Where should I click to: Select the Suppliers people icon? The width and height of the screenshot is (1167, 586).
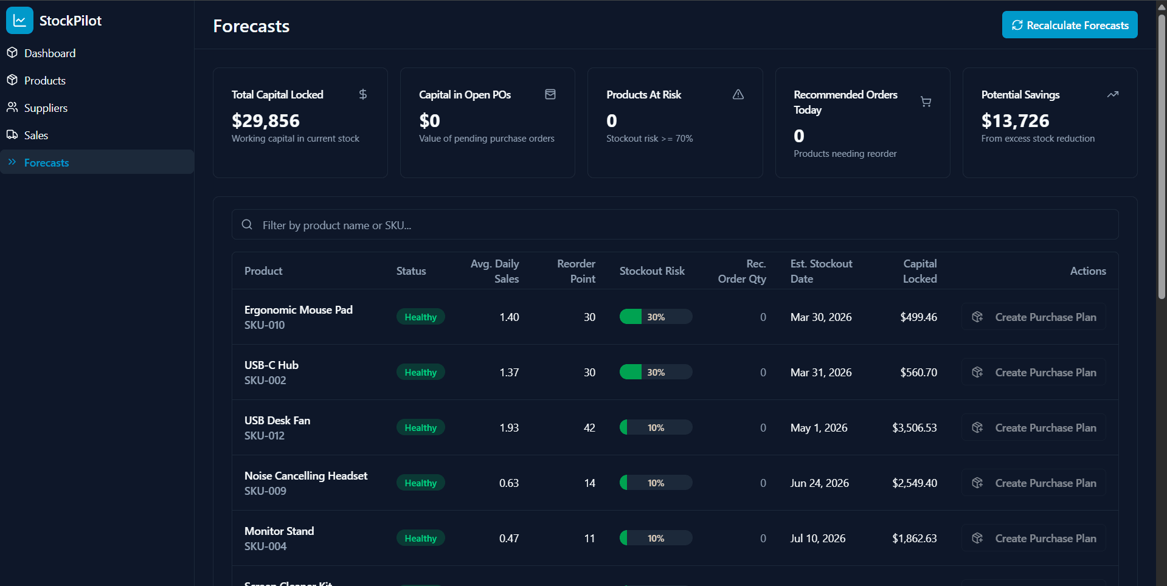[x=13, y=108]
